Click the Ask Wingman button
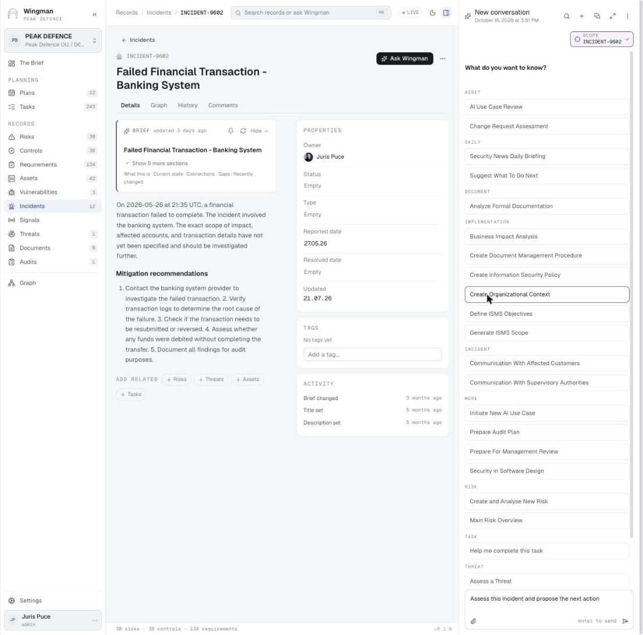The height and width of the screenshot is (635, 643). 405,59
